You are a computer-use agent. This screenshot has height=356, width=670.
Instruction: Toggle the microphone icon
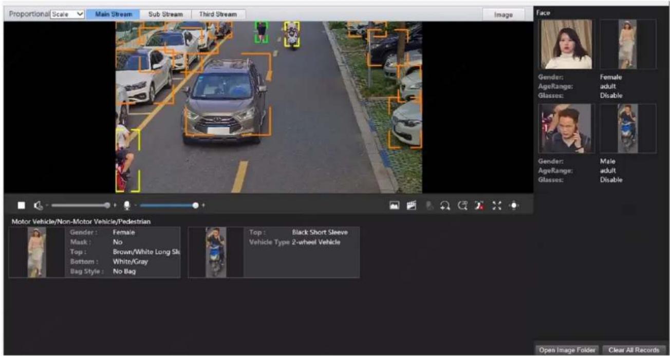tap(126, 205)
